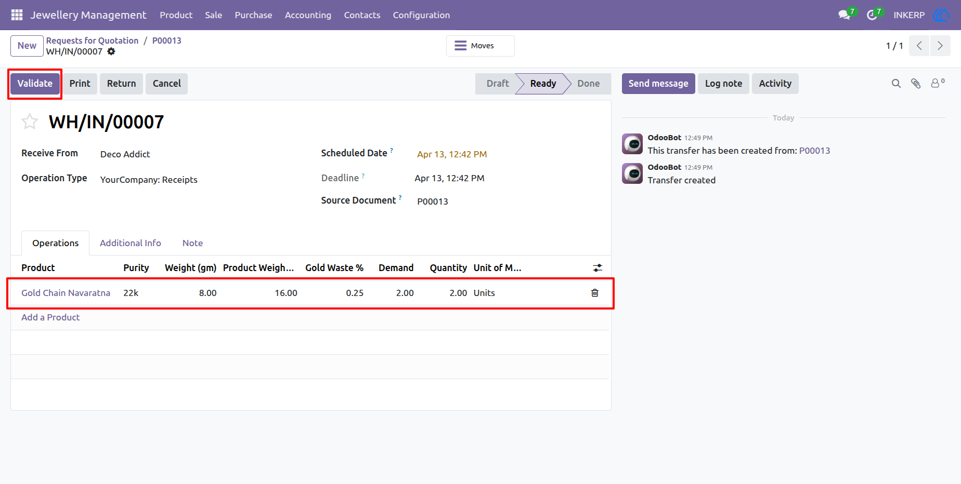Search messages with magnifier icon
This screenshot has height=484, width=961.
(896, 84)
